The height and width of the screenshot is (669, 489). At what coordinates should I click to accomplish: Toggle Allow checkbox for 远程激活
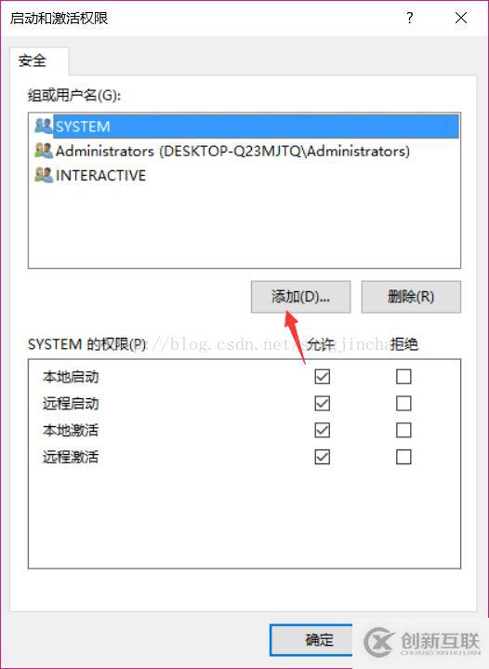click(323, 457)
